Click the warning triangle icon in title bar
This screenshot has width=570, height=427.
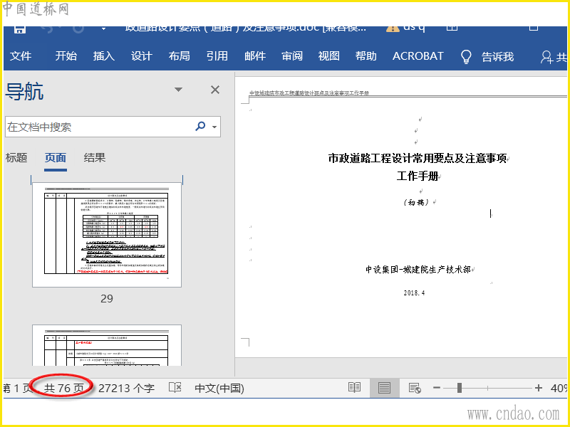click(393, 28)
